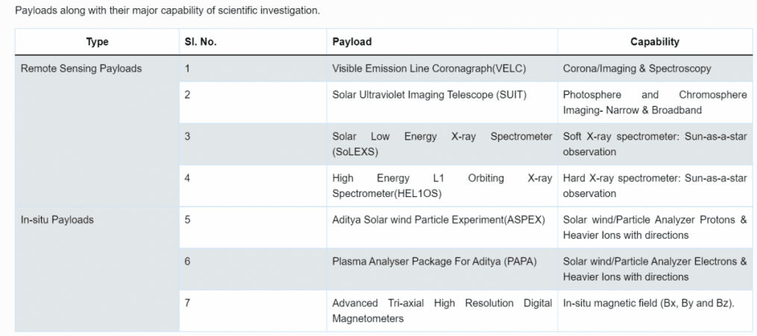The height and width of the screenshot is (336, 757).
Task: Click Corona/Imaging & Spectroscopy capability
Action: point(637,69)
